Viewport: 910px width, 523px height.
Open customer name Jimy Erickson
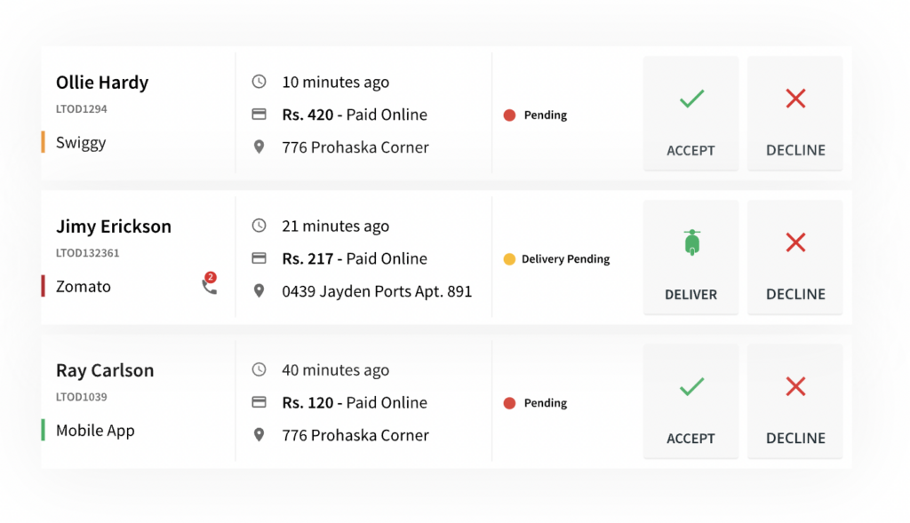(x=114, y=226)
